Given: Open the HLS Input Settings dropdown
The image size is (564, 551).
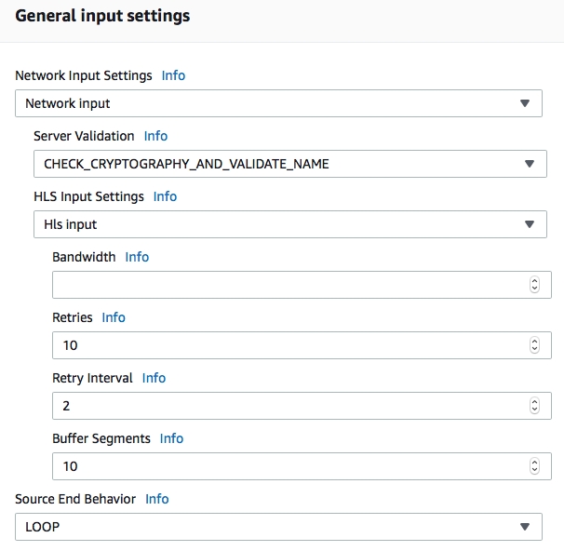Looking at the screenshot, I should pos(290,224).
